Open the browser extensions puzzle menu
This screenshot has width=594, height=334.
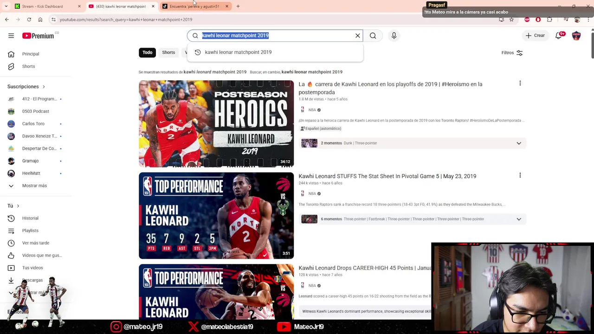(549, 19)
